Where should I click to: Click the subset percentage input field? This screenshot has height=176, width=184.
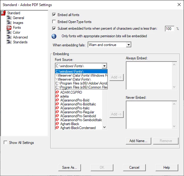(x=169, y=29)
